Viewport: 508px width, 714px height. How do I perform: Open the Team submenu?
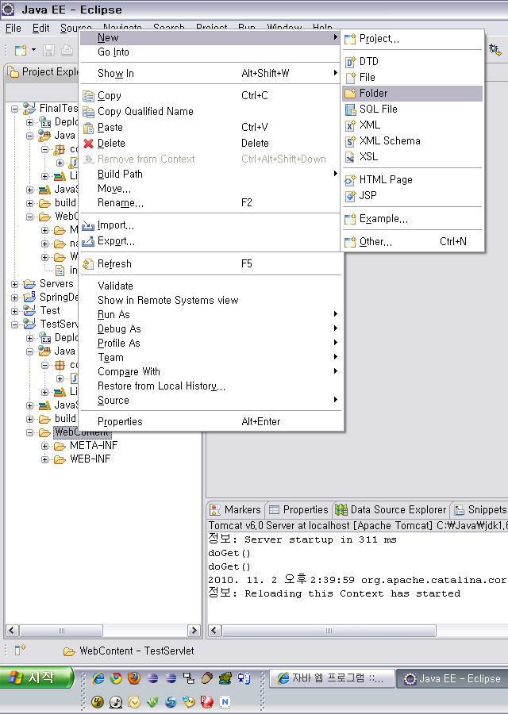click(210, 358)
